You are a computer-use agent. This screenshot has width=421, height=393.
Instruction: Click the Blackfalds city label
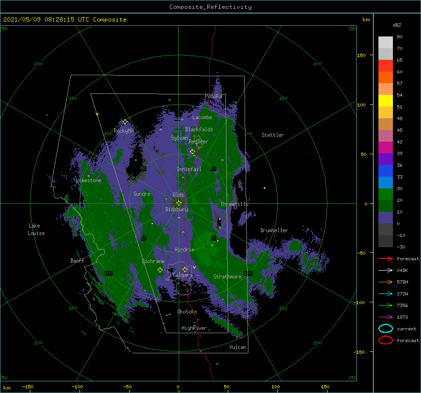(x=199, y=129)
